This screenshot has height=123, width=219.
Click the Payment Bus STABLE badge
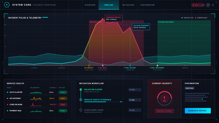point(63,111)
